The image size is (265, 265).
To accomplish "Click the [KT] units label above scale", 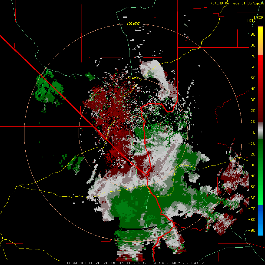I will [251, 20].
